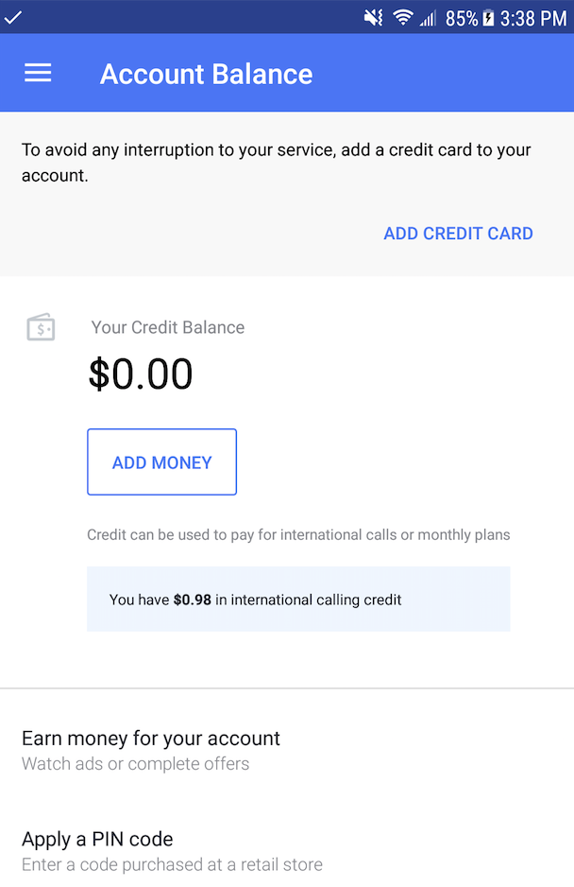Tap the Your Credit Balance label
This screenshot has height=887, width=574.
coord(168,327)
